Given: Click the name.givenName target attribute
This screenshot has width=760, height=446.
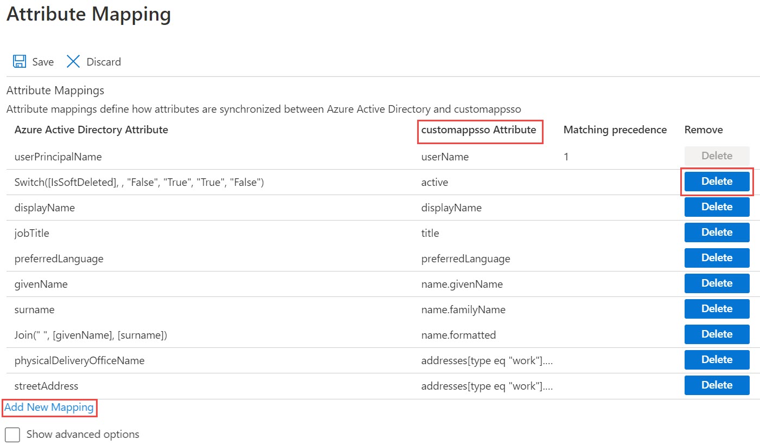Looking at the screenshot, I should (x=462, y=285).
